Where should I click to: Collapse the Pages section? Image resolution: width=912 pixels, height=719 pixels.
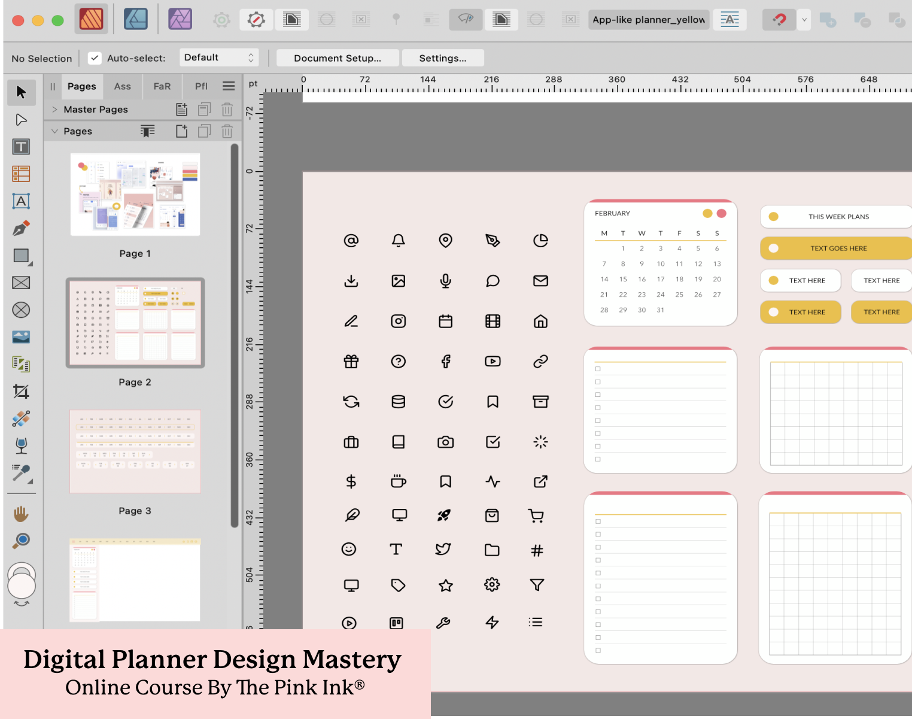[x=55, y=131]
